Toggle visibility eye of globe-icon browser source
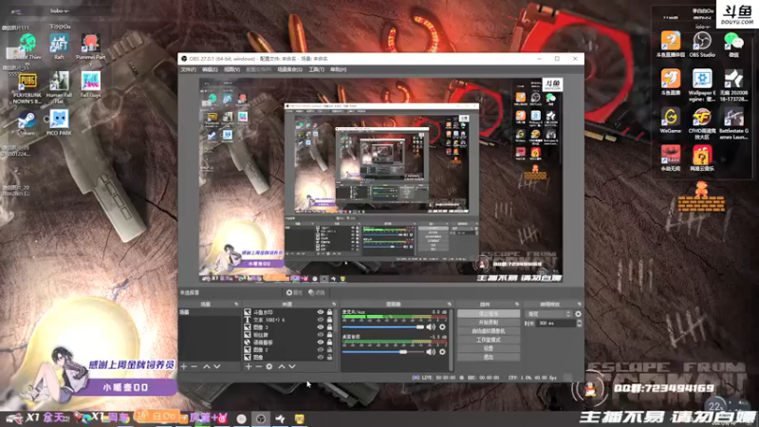 tap(321, 342)
